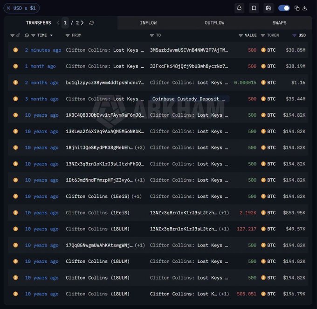Expand (+2) senders next to 1BjhitJQeSKydPK38gMebEh

140,147
